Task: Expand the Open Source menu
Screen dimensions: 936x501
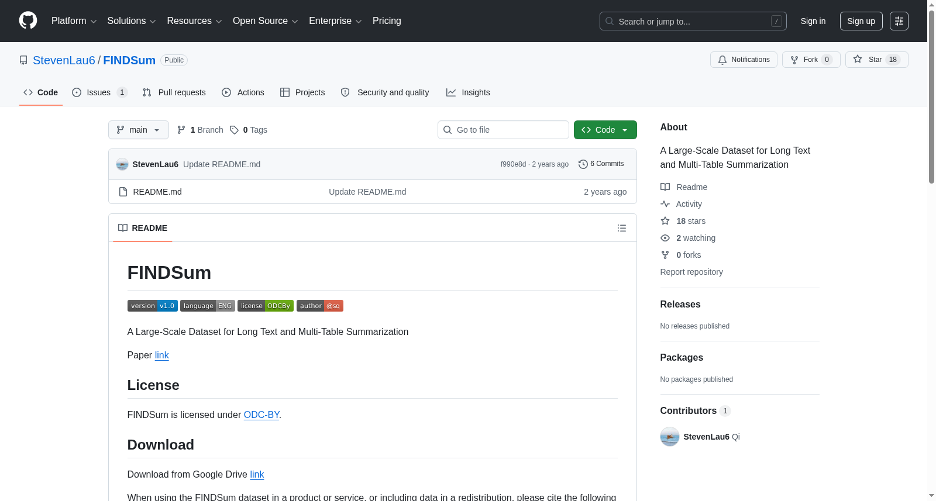Action: pyautogui.click(x=266, y=21)
